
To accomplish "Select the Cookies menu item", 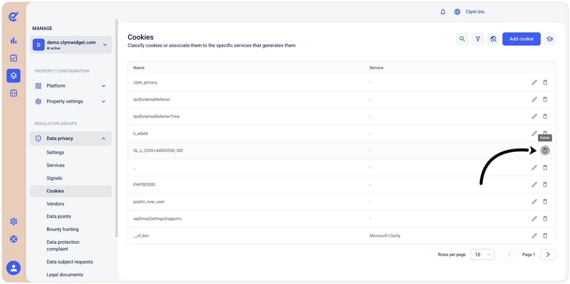I will (71, 191).
